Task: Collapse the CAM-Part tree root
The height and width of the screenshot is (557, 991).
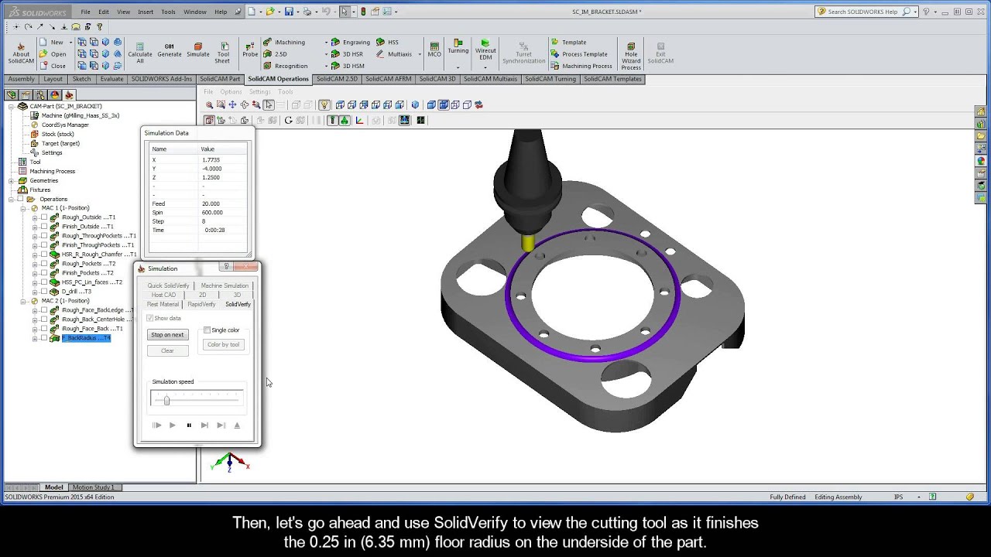Action: click(12, 106)
